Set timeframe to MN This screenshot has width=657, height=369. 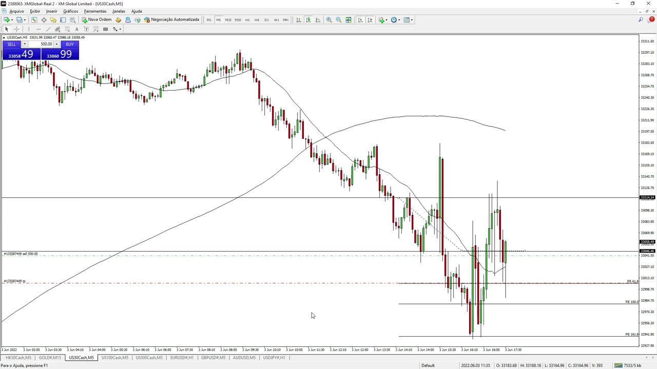286,20
